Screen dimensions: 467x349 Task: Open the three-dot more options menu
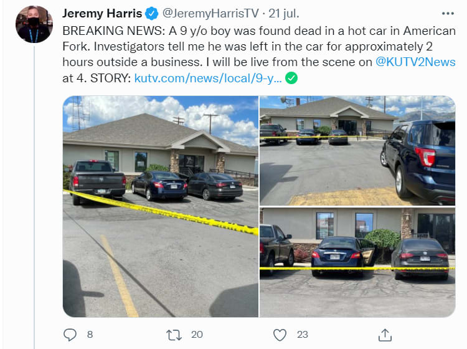(448, 14)
